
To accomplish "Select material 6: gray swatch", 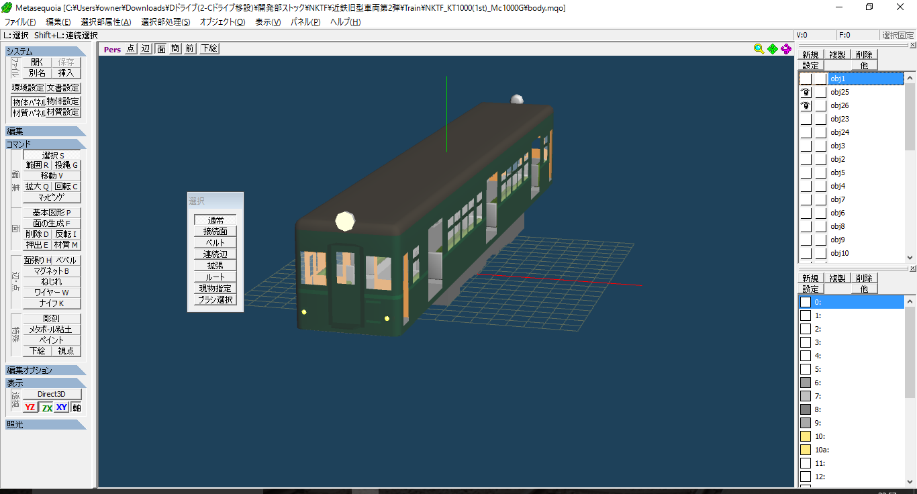I will 806,383.
